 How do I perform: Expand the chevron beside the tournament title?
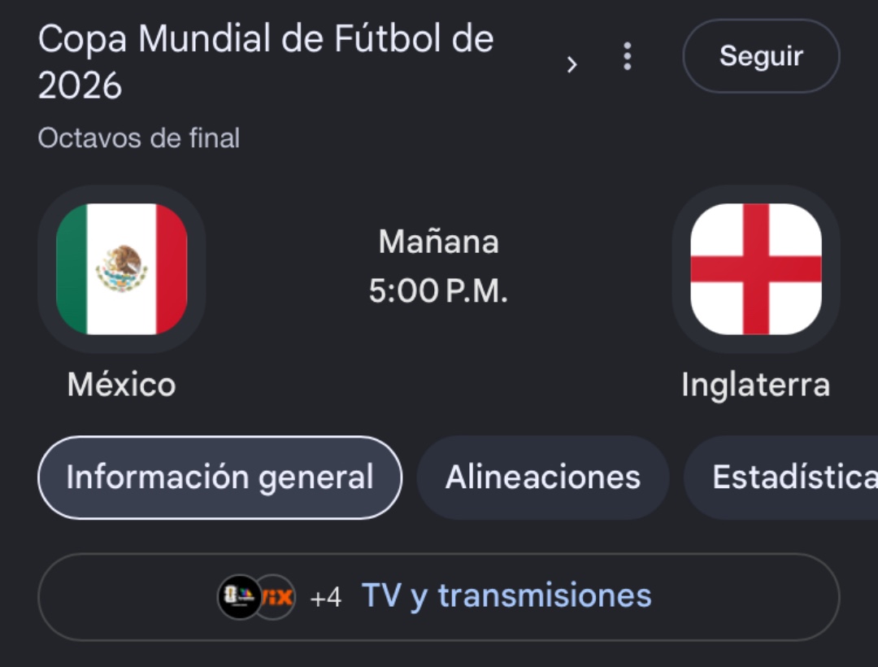[572, 64]
